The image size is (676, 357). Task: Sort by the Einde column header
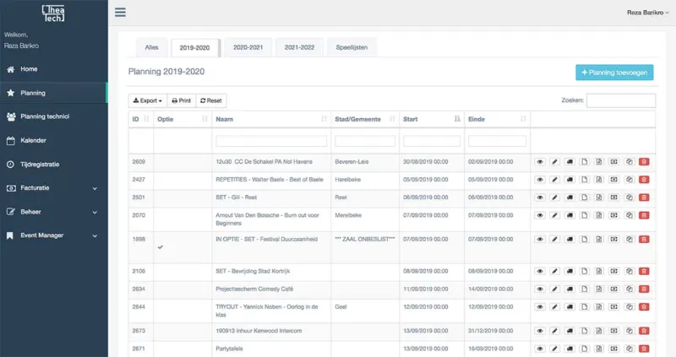(x=497, y=119)
